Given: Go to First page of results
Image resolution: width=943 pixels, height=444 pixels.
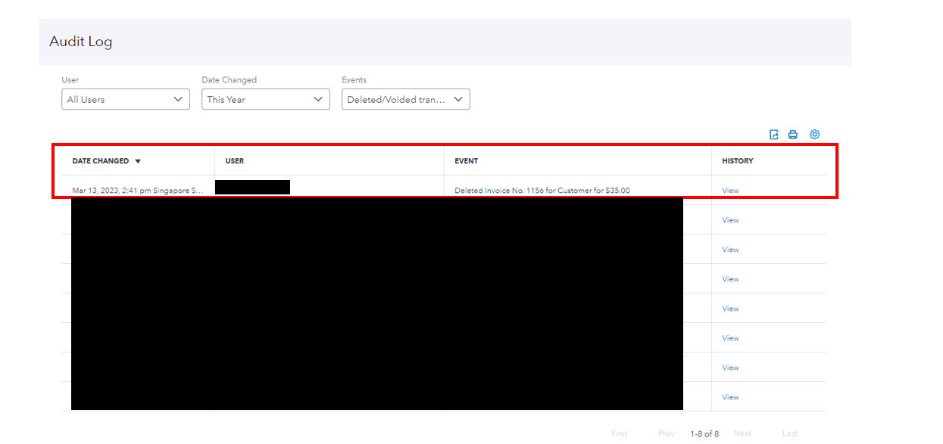Looking at the screenshot, I should click(x=619, y=433).
